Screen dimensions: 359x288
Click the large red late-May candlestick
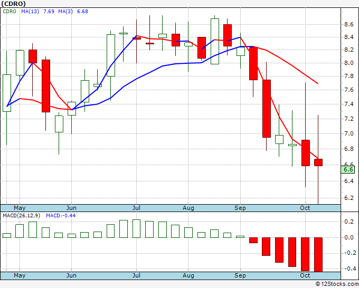[46, 86]
